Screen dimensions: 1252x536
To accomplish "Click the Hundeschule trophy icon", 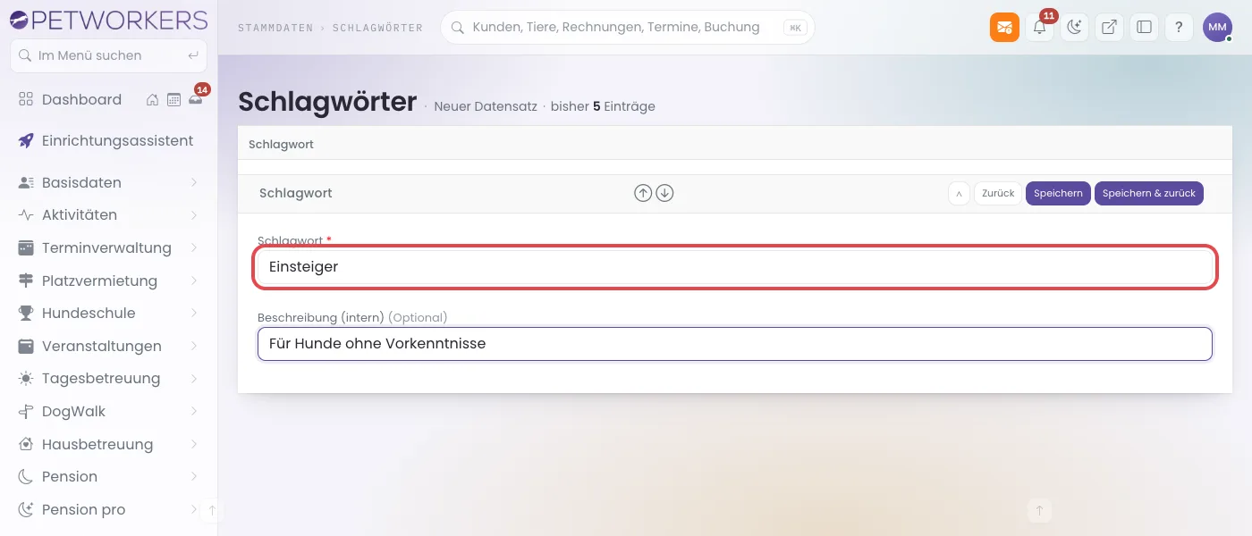I will [x=26, y=313].
